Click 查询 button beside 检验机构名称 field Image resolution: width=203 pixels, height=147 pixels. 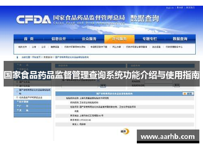[x=177, y=85]
